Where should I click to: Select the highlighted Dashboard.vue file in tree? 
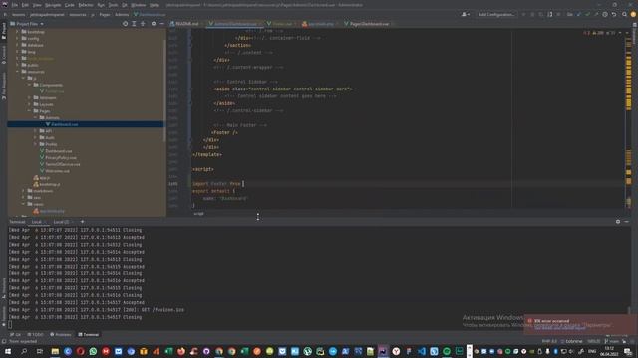[x=86, y=124]
